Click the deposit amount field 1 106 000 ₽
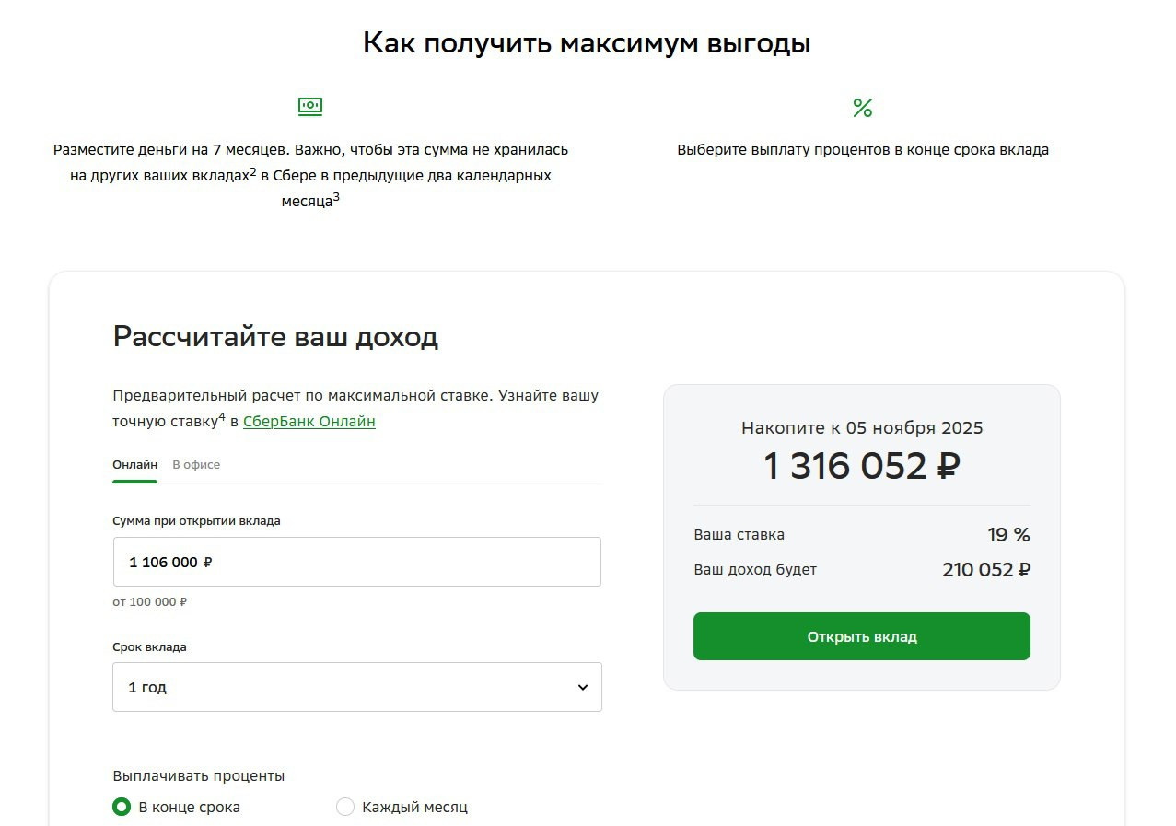This screenshot has width=1176, height=826. [x=356, y=562]
